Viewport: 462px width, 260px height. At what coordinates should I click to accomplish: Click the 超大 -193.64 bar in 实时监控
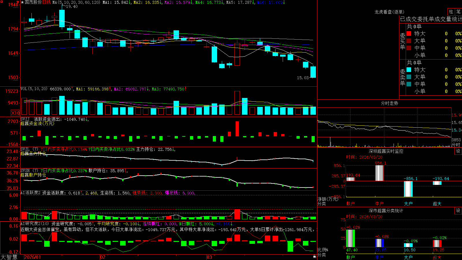(x=437, y=183)
